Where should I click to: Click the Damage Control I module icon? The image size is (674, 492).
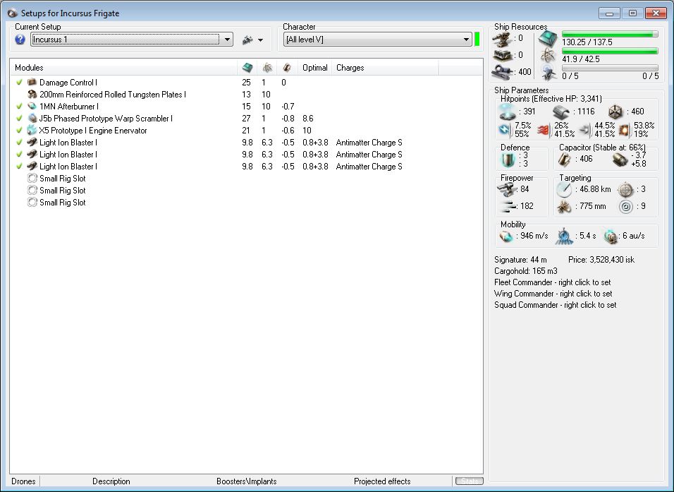(32, 82)
